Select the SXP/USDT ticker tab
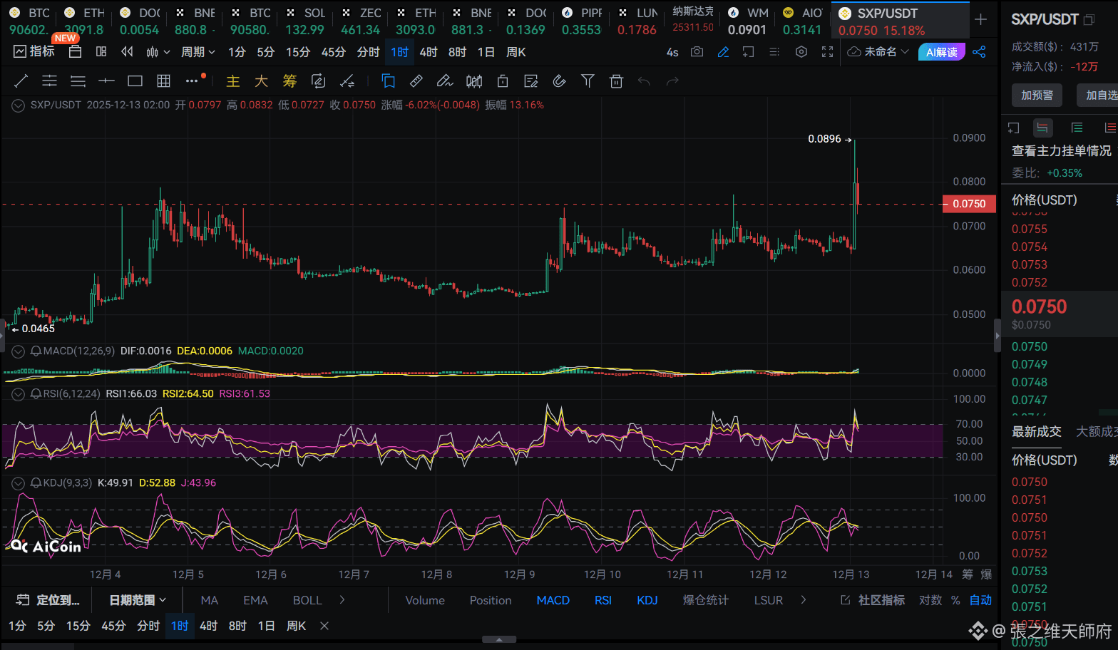 click(x=887, y=14)
